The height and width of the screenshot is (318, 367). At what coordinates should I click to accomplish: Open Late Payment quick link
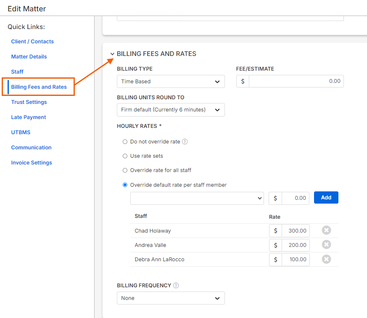[29, 117]
